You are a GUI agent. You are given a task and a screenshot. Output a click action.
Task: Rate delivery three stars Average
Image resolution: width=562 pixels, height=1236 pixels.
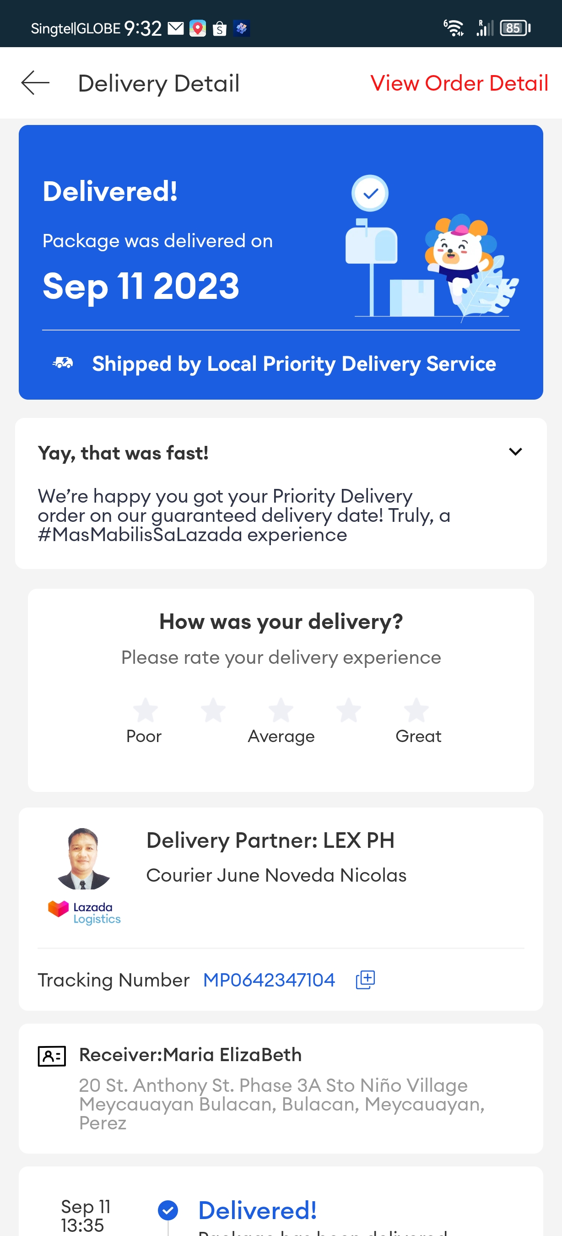[x=281, y=710]
